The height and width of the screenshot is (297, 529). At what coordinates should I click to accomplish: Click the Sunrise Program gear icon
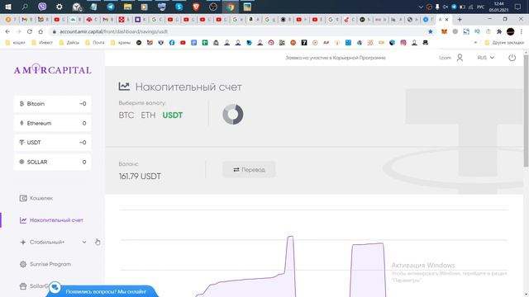coord(23,264)
